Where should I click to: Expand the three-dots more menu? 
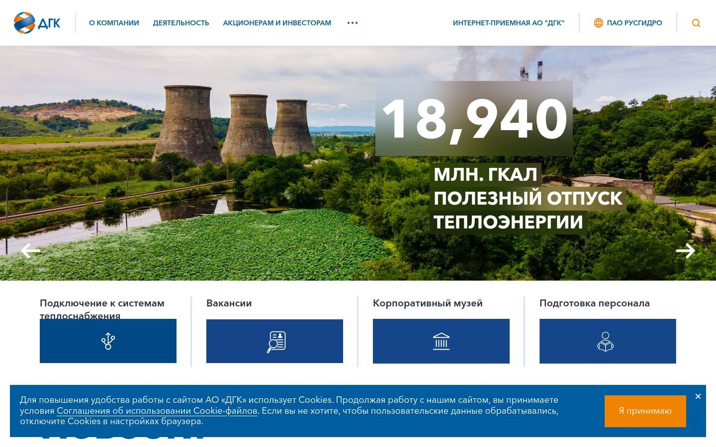[x=353, y=23]
